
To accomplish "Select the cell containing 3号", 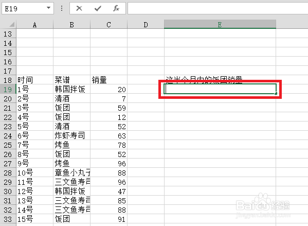I will (x=34, y=108).
